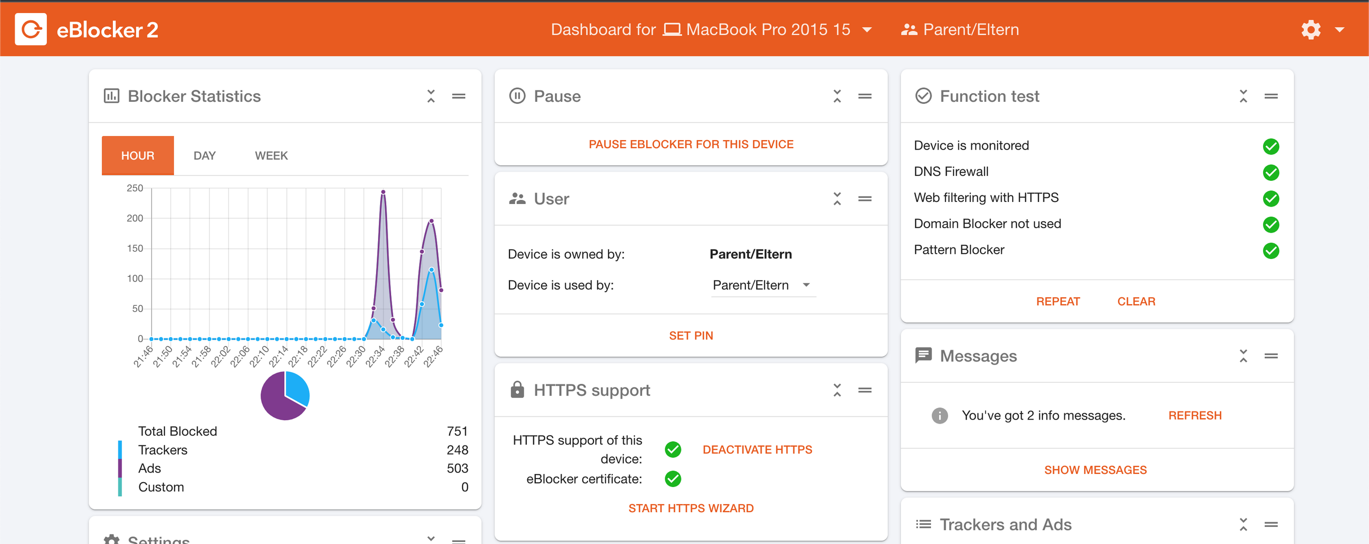This screenshot has width=1369, height=544.
Task: Click the CLEAR button
Action: click(1136, 301)
